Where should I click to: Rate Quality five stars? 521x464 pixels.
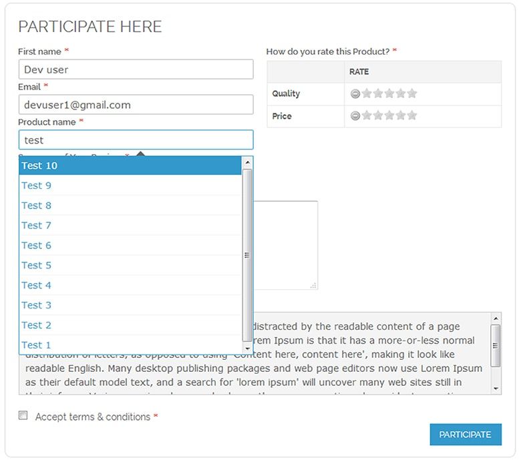point(412,93)
